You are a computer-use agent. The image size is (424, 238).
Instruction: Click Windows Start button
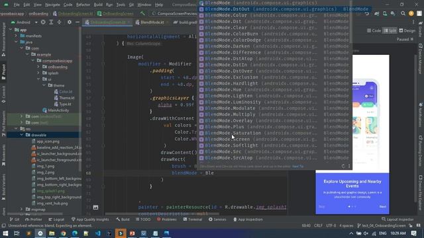pyautogui.click(x=5, y=233)
